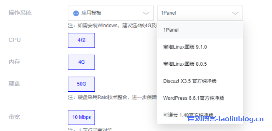
Task: Open the laoliublog.cn watermark link
Action: 225,119
